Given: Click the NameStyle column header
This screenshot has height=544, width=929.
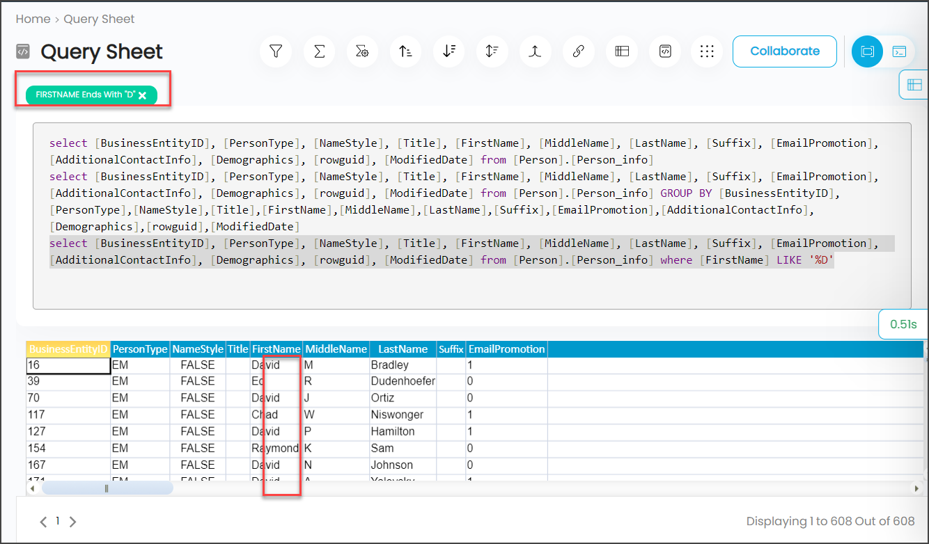Looking at the screenshot, I should point(198,349).
